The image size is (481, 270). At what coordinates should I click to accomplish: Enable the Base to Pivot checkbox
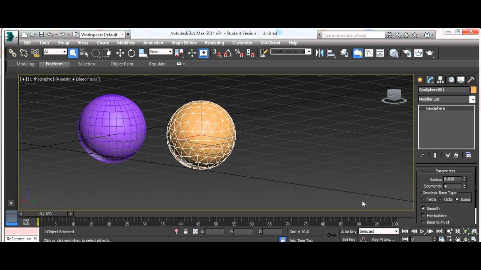click(423, 222)
